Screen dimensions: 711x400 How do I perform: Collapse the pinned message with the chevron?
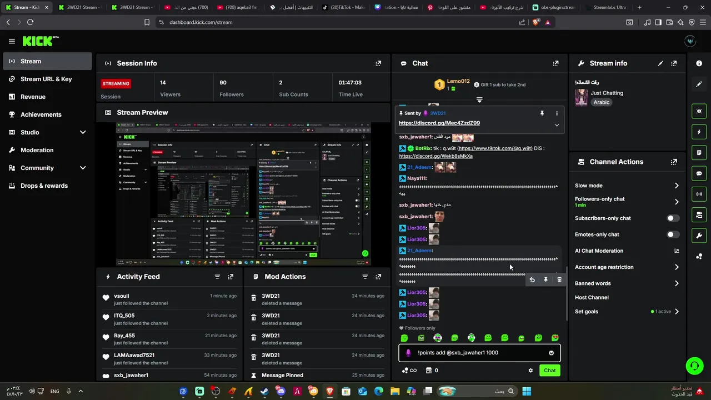557,125
